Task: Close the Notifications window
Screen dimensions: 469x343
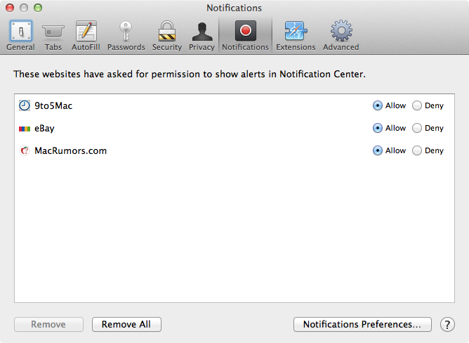Action: point(10,8)
